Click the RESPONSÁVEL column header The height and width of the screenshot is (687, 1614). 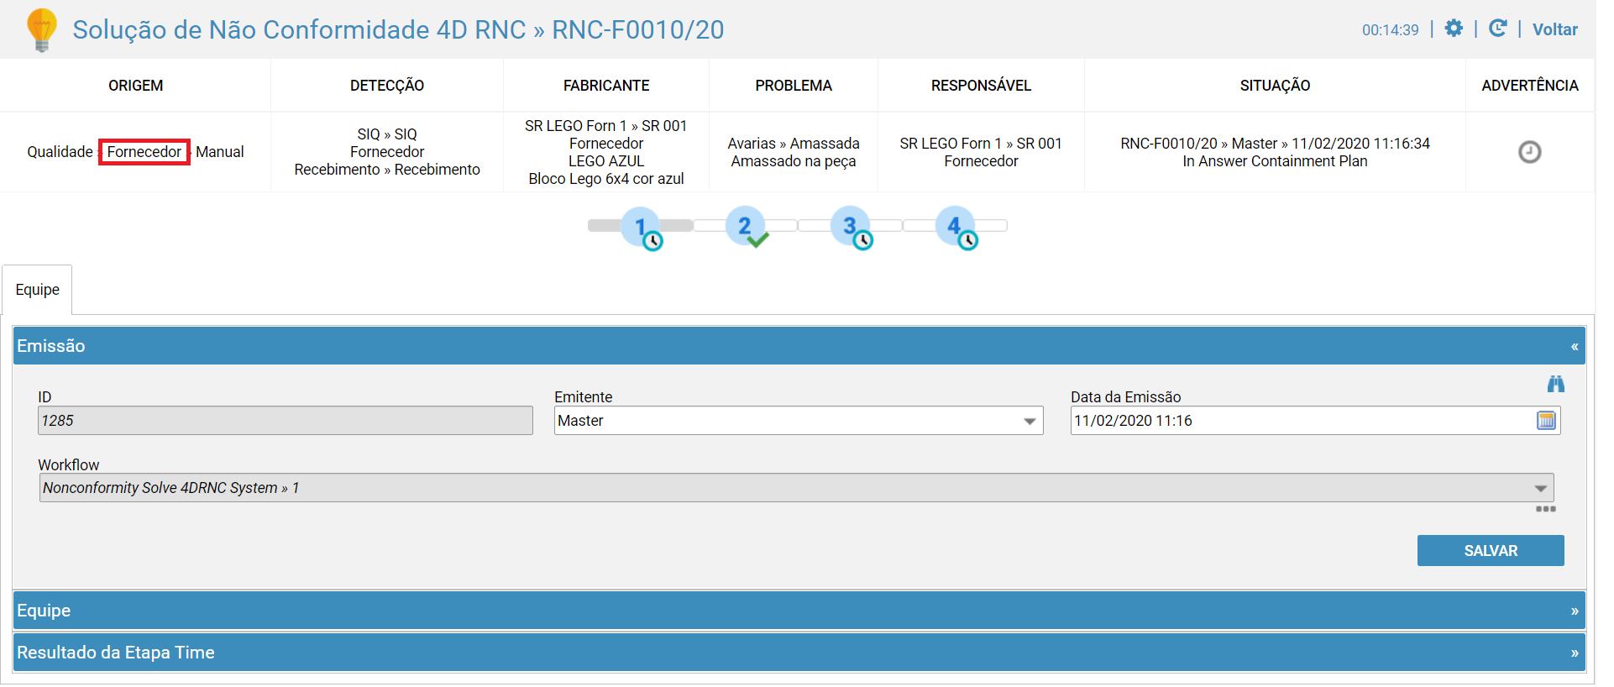(x=981, y=86)
